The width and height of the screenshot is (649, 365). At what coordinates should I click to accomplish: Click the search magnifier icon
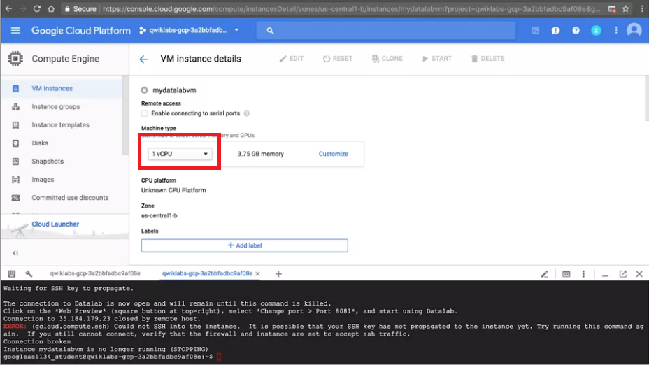(x=270, y=30)
